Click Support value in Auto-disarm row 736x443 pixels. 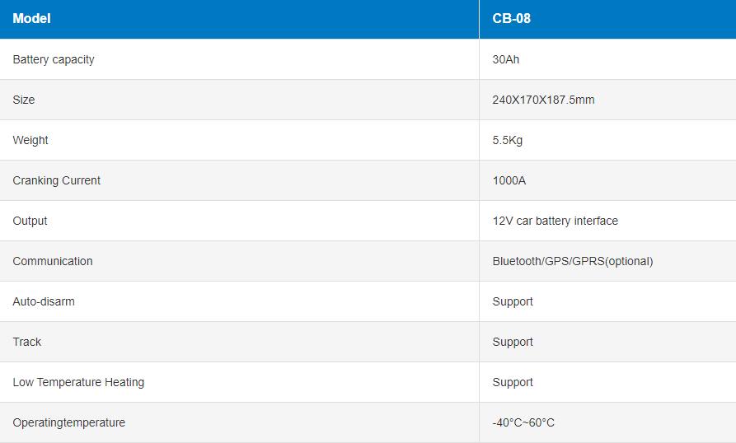tap(513, 301)
